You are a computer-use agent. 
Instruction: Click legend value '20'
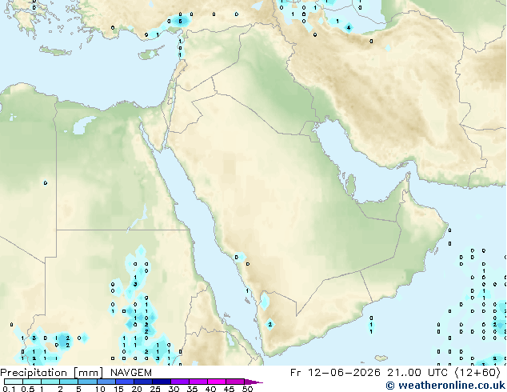coord(137,389)
